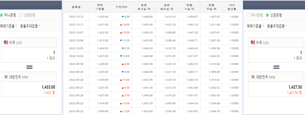
Task: Click the date 2022.10.06 in the table
Action: 76,41
